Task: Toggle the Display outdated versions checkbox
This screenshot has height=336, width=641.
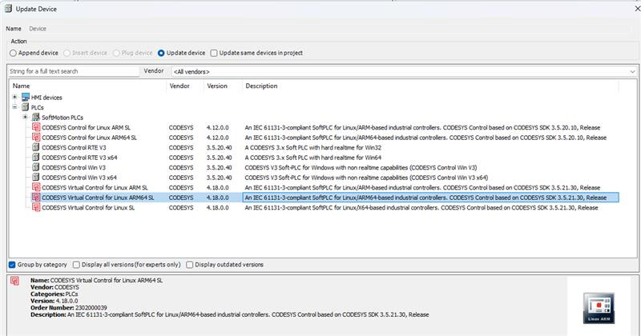Action: pyautogui.click(x=189, y=264)
